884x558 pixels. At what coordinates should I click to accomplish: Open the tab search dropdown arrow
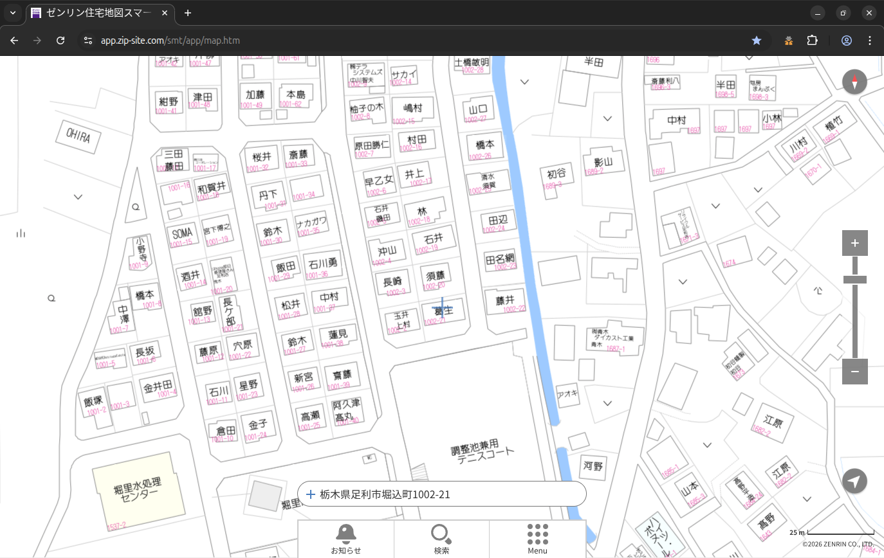pos(13,13)
